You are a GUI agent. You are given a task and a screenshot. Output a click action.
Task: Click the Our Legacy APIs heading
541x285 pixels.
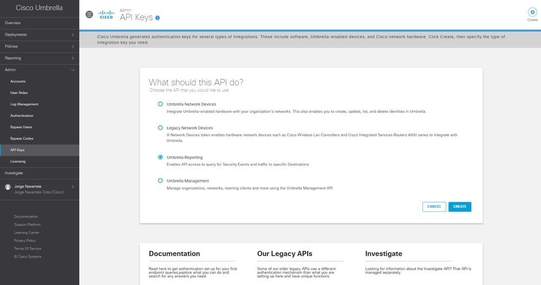pyautogui.click(x=285, y=254)
